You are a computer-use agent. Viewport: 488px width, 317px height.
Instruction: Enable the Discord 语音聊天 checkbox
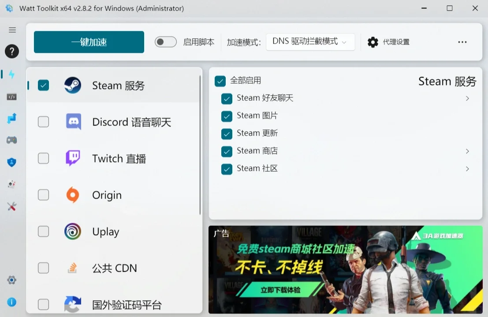pos(43,122)
